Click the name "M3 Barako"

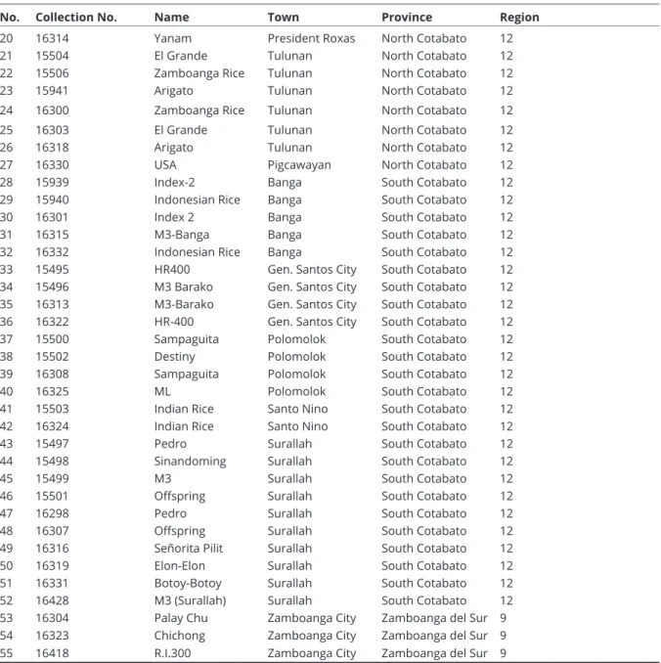(184, 287)
